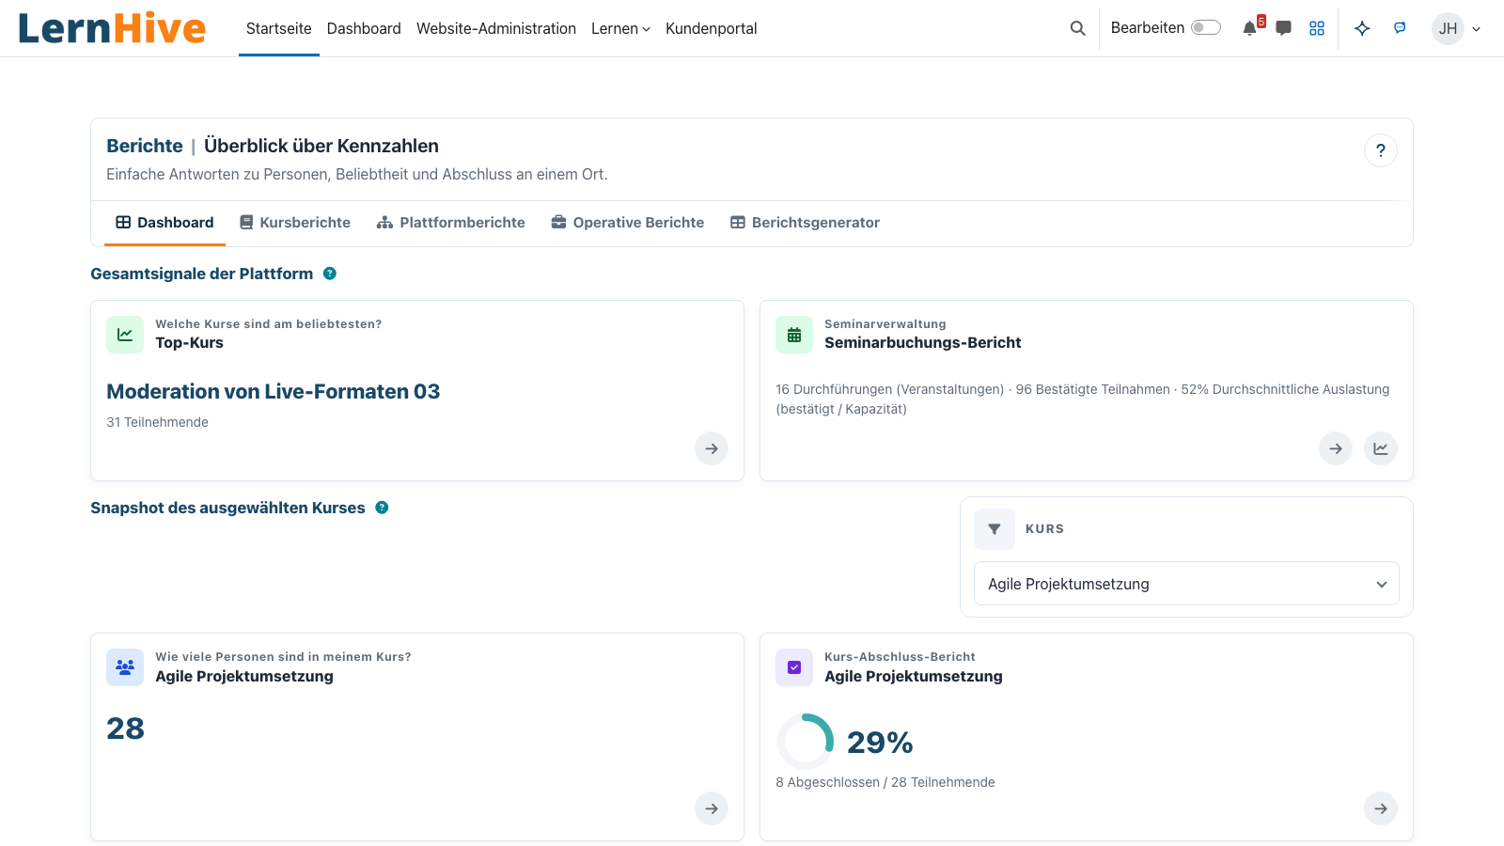Open arrow button on Seminarbuchungs-Bericht card
The height and width of the screenshot is (846, 1504).
click(x=1336, y=448)
